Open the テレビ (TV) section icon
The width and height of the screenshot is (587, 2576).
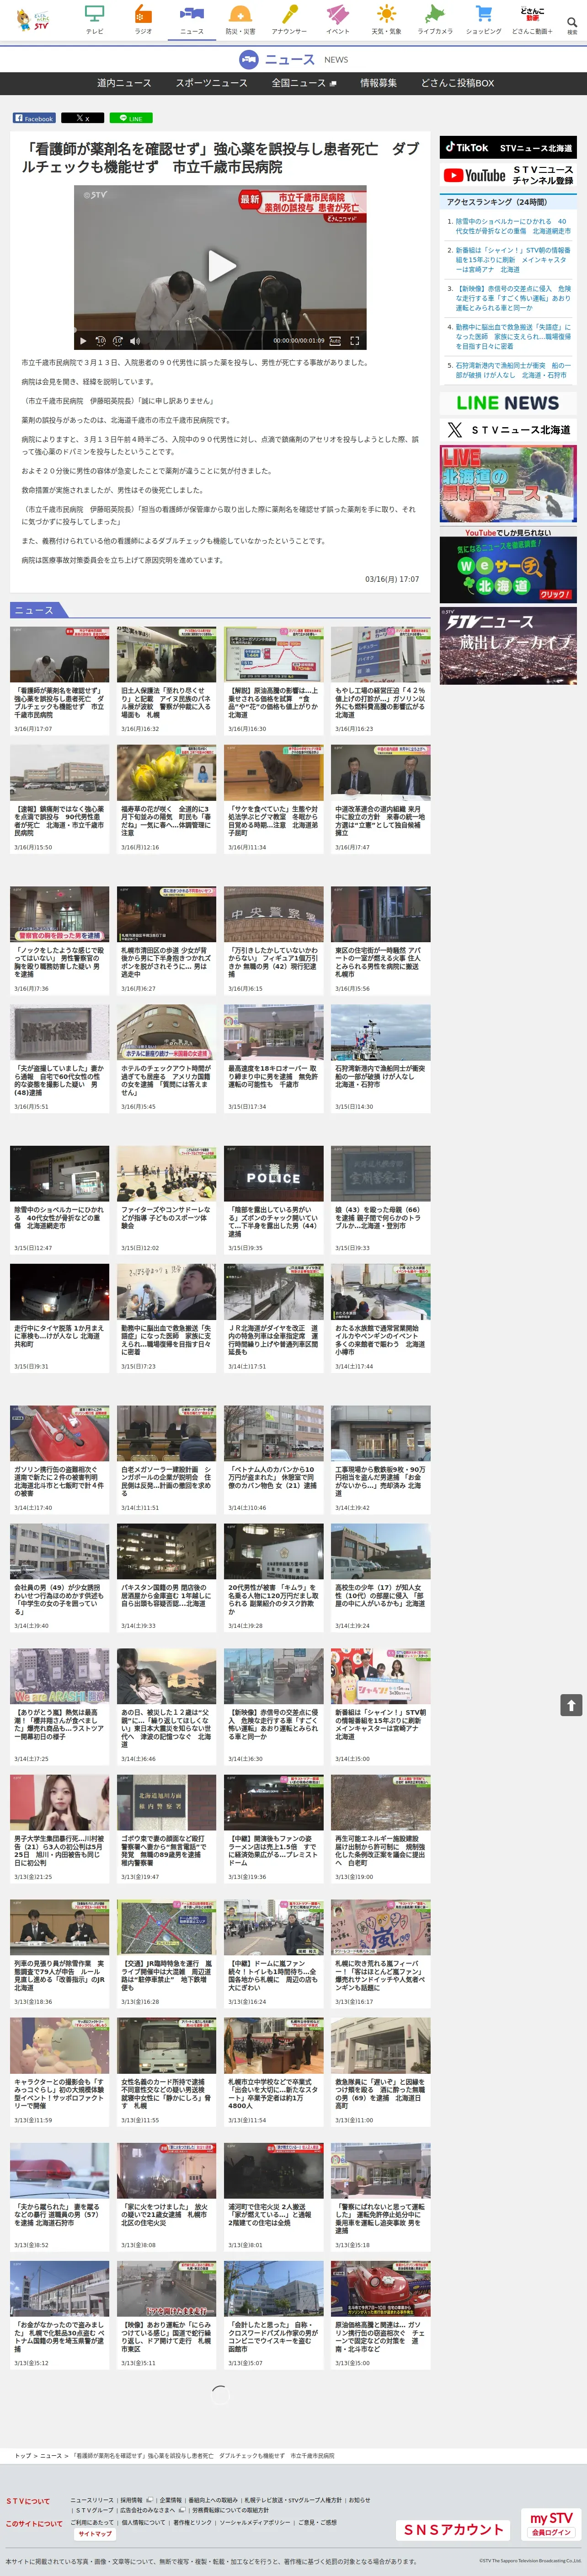[x=94, y=18]
